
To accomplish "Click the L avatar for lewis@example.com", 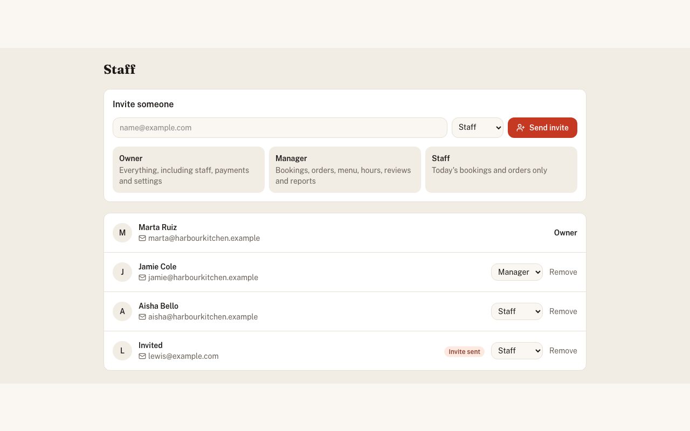I will (x=122, y=351).
